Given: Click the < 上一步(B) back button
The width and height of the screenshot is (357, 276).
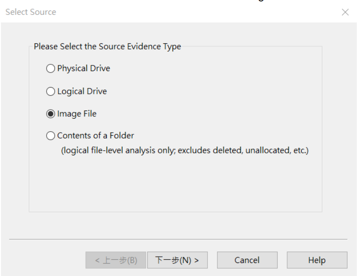Looking at the screenshot, I should [115, 260].
